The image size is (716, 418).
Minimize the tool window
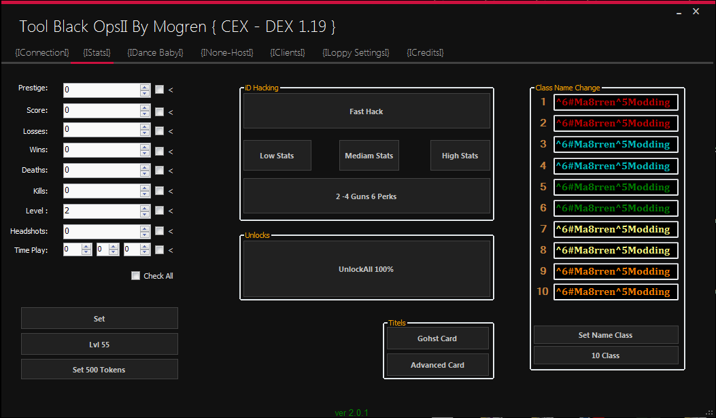coord(679,12)
